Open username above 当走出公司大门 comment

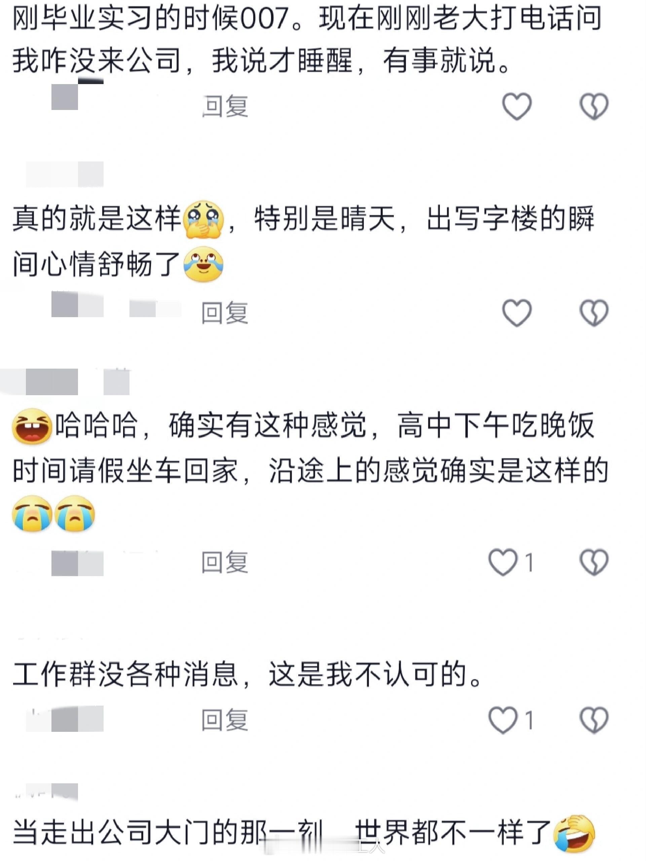[x=46, y=792]
